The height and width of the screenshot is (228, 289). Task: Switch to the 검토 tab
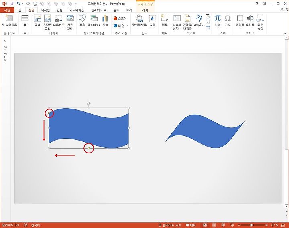point(116,10)
